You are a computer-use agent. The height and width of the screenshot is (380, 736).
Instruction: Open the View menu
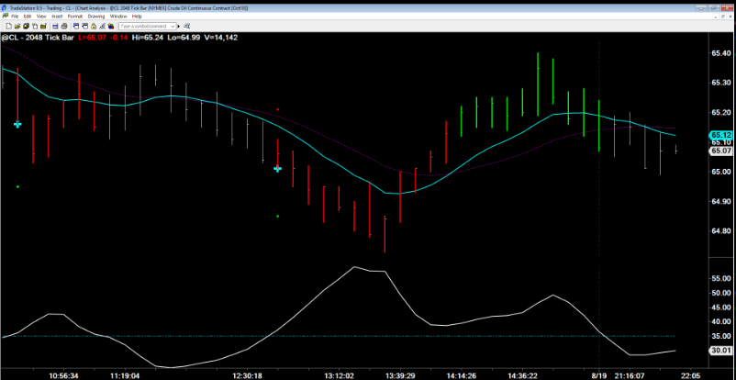coord(41,16)
